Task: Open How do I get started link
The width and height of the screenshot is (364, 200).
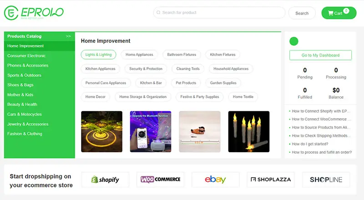Action: point(310,144)
